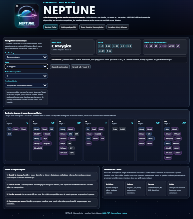Expand the Racine / transposition dropdown
Viewport: 193px width, 219px height.
click(x=26, y=76)
